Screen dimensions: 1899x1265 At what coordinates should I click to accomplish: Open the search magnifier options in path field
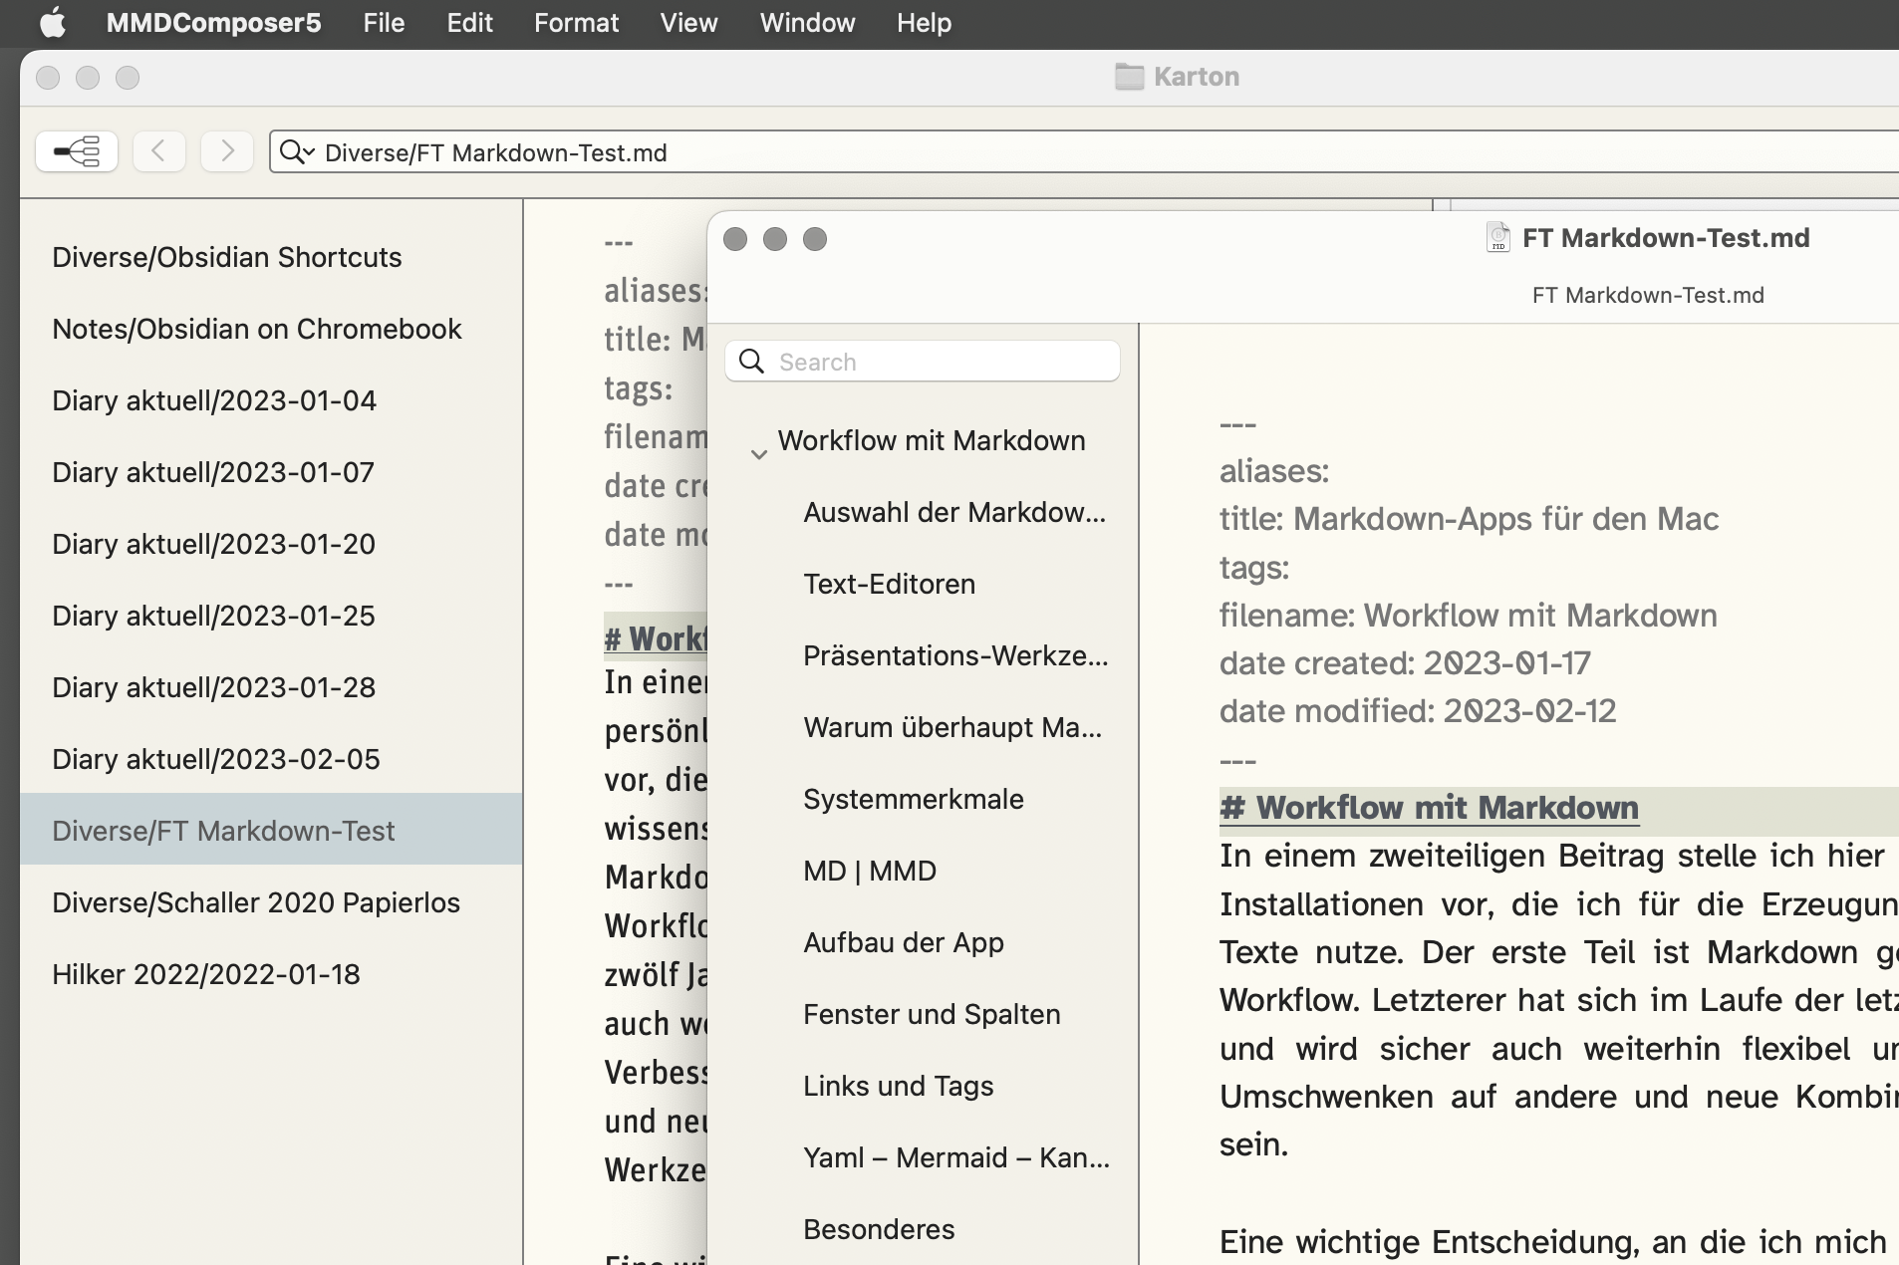pyautogui.click(x=296, y=152)
